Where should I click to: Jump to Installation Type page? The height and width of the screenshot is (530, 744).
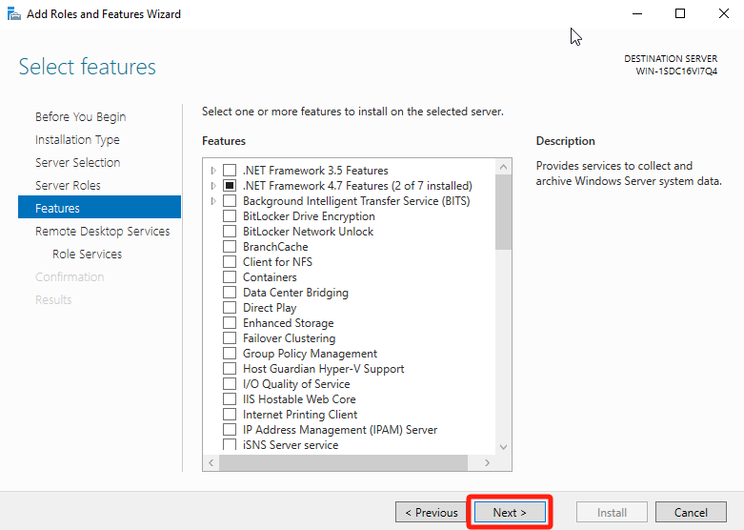pyautogui.click(x=77, y=140)
